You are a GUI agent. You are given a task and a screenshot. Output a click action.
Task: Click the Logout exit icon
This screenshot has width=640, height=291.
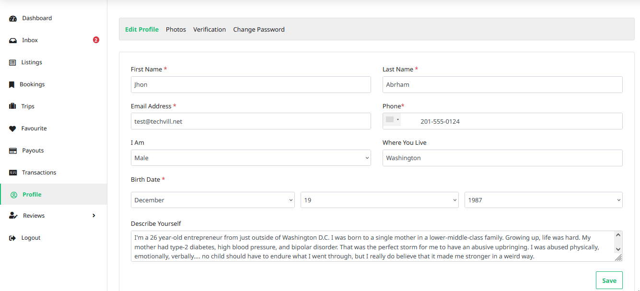tap(12, 238)
